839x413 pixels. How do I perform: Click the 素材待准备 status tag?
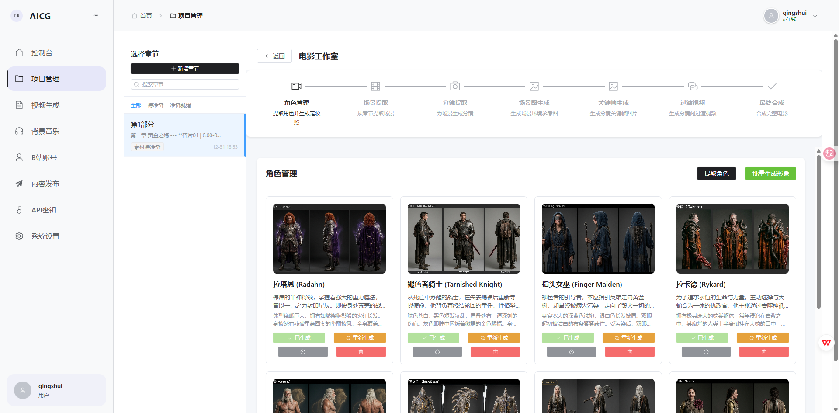coord(147,147)
